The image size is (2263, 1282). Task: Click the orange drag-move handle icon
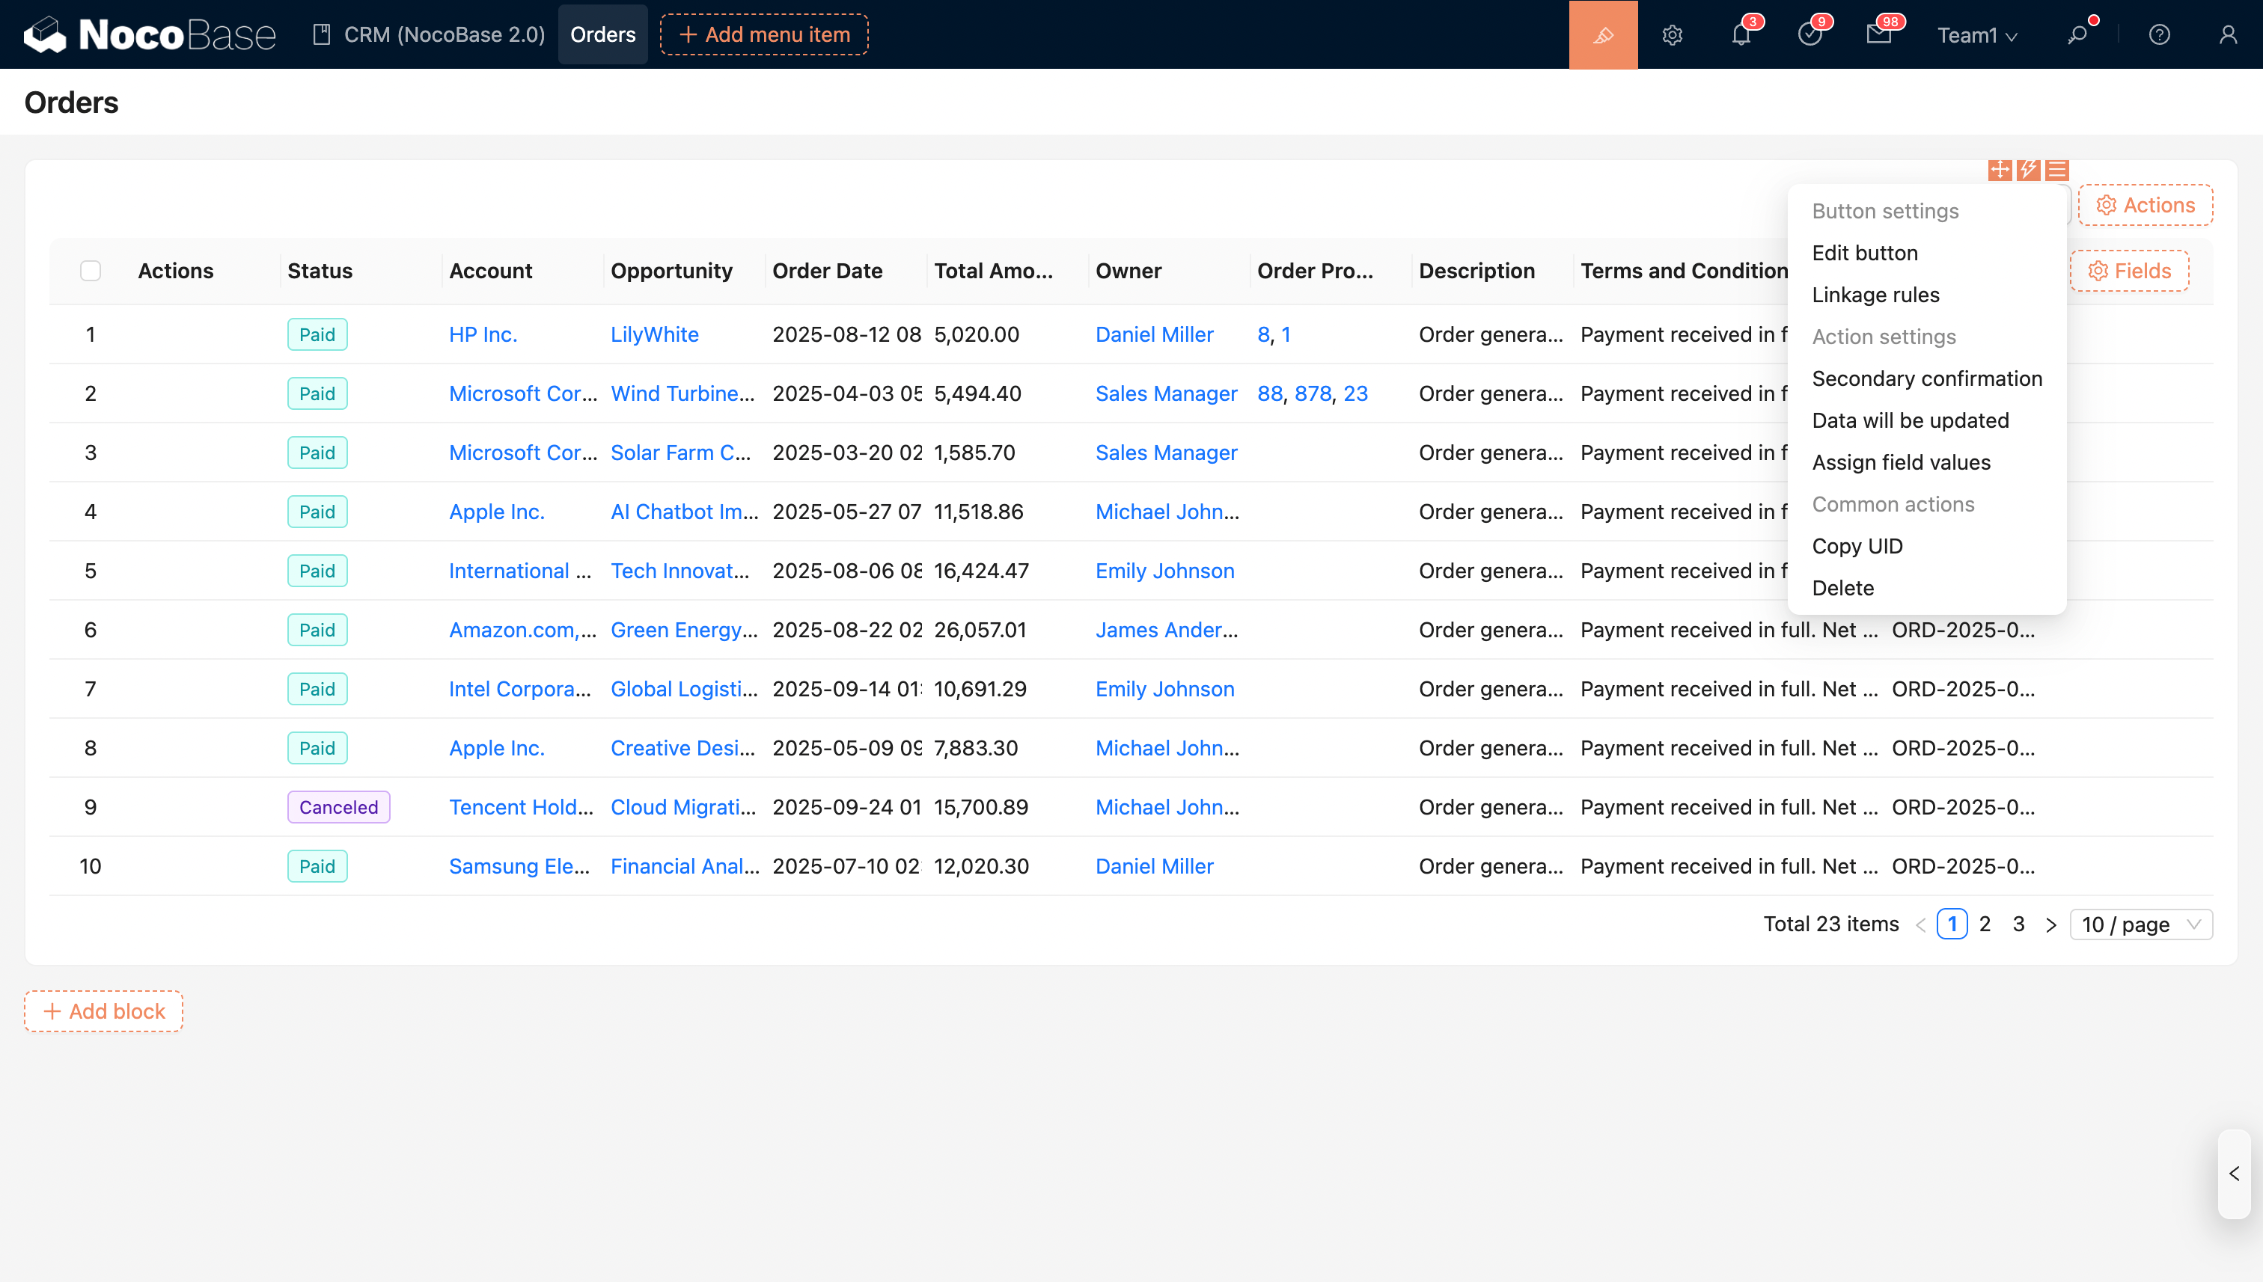2000,169
